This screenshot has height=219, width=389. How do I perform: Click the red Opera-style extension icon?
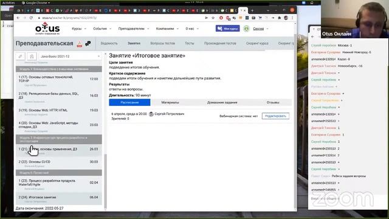[x=221, y=18]
